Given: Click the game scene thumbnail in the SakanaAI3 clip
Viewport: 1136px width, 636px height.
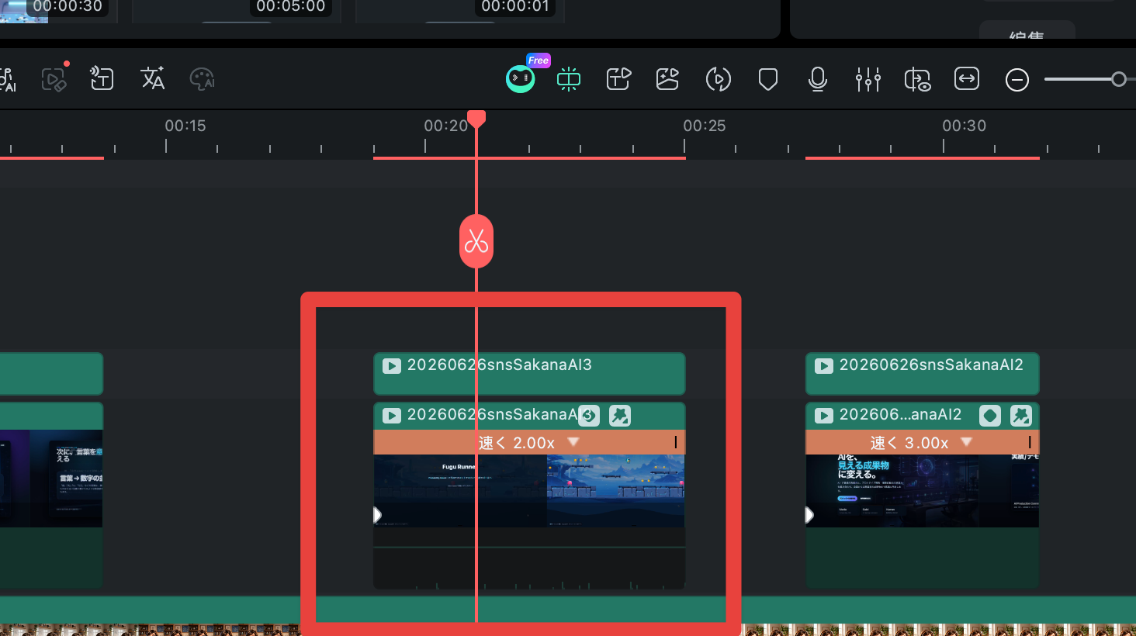Looking at the screenshot, I should click(x=616, y=491).
